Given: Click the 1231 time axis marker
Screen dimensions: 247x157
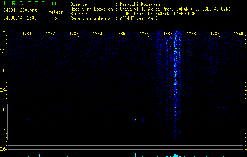Looking at the screenshot, I should (27, 34).
